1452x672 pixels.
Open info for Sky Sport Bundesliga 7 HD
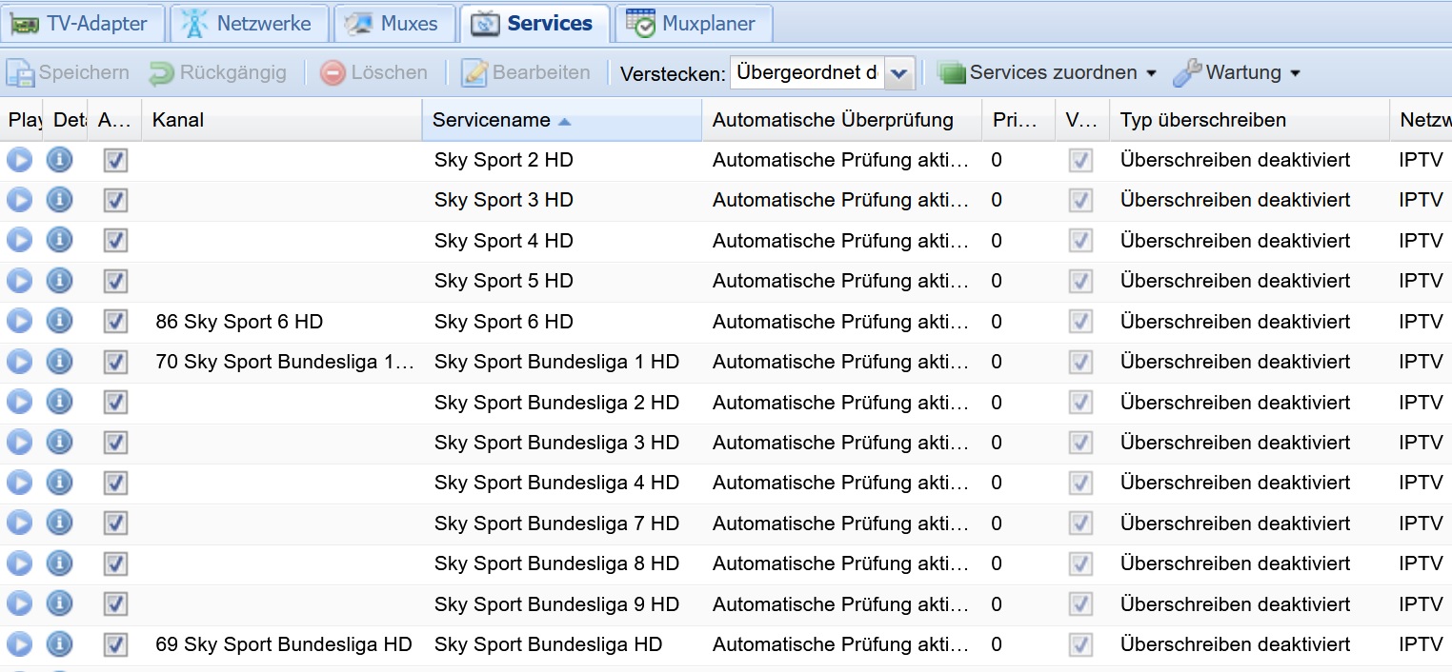tap(59, 524)
